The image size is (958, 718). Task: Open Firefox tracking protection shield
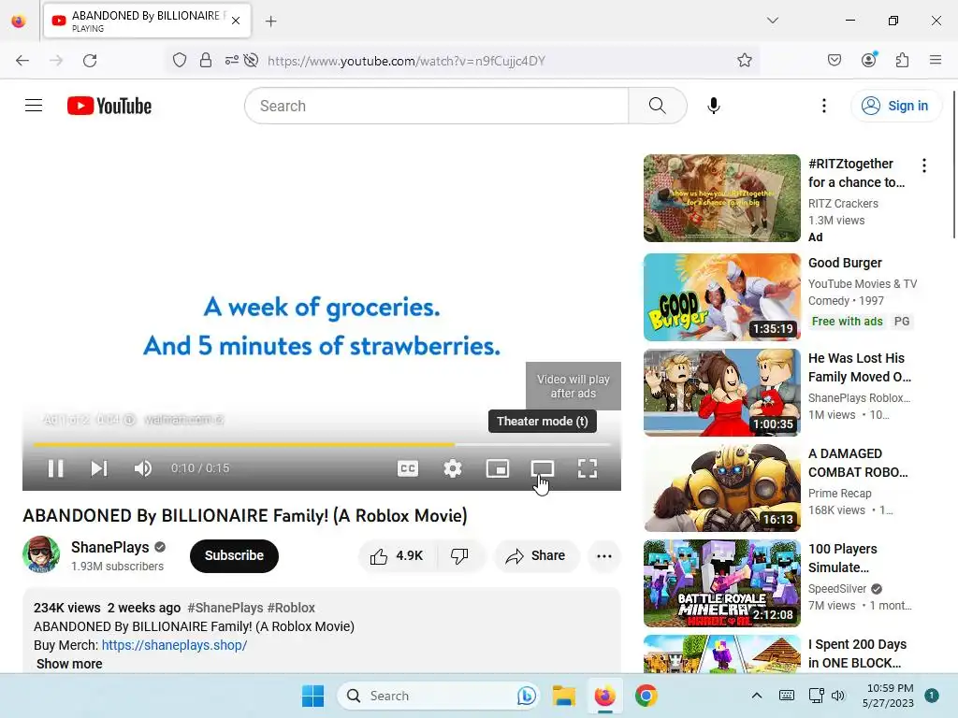[179, 61]
